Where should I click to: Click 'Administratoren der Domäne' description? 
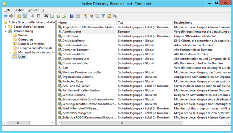(x=194, y=45)
